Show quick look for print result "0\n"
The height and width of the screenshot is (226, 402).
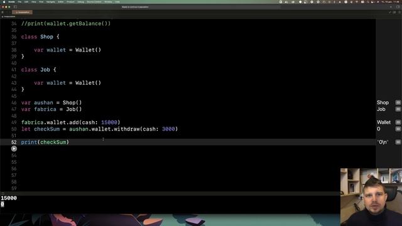tap(398, 142)
